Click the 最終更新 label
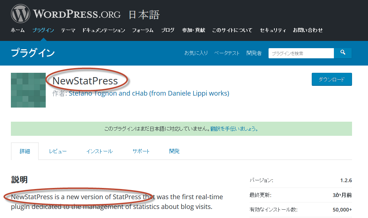Viewport: 368px width, 218px height. point(260,195)
